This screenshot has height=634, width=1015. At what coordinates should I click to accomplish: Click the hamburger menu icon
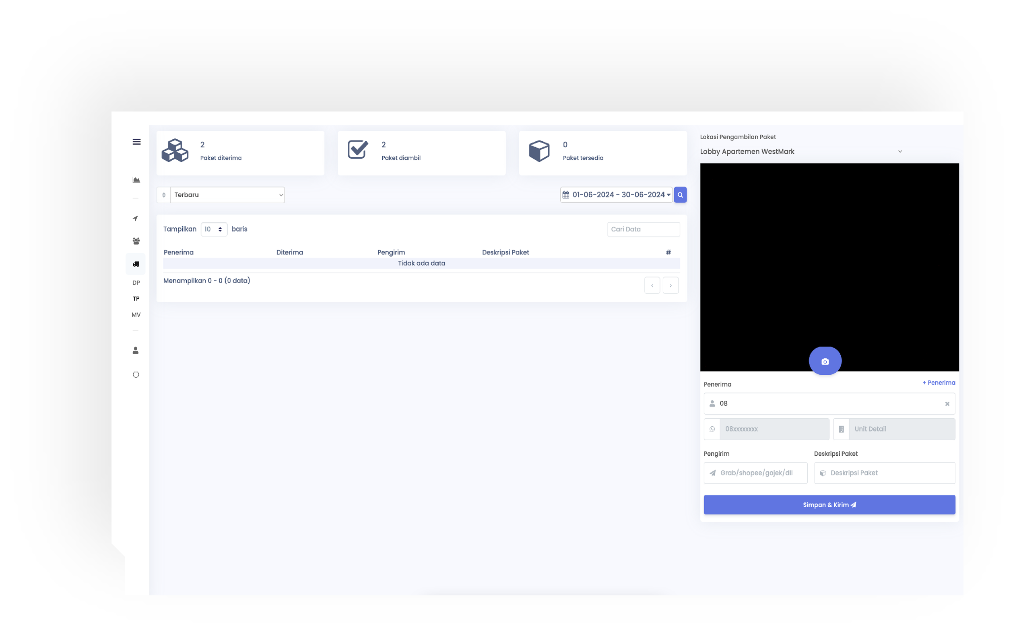(x=136, y=142)
